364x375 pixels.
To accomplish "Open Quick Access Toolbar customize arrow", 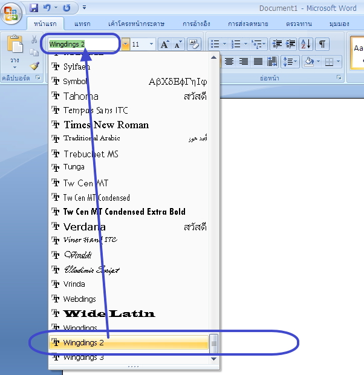I will [x=84, y=8].
